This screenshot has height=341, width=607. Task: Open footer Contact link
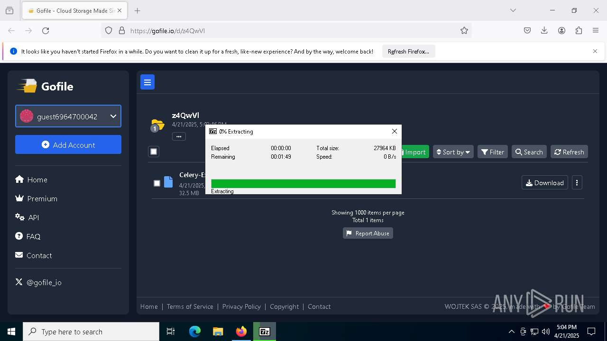(319, 306)
